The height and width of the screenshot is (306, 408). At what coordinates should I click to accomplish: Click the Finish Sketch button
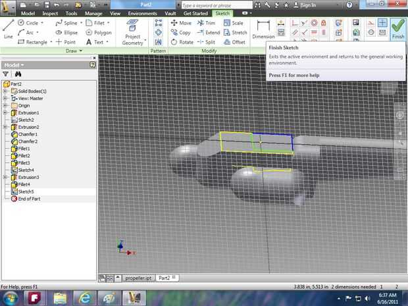click(x=398, y=29)
